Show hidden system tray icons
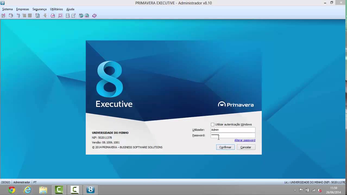The height and width of the screenshot is (195, 347). [295, 190]
